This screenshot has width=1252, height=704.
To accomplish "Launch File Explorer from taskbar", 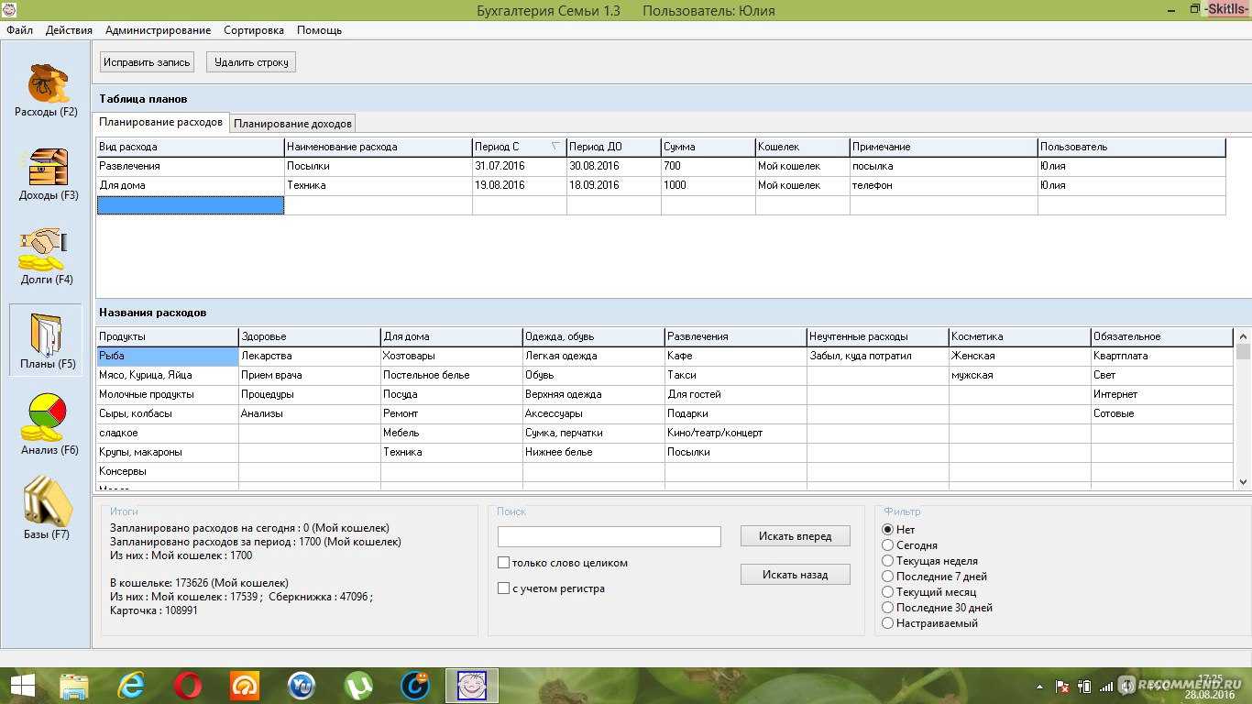I will click(74, 686).
